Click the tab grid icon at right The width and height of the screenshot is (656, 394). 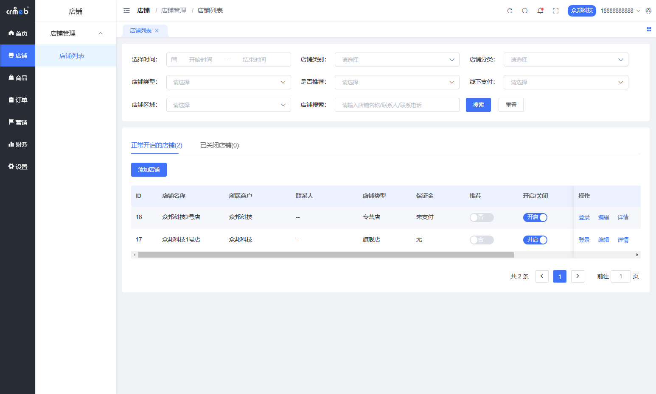649,29
